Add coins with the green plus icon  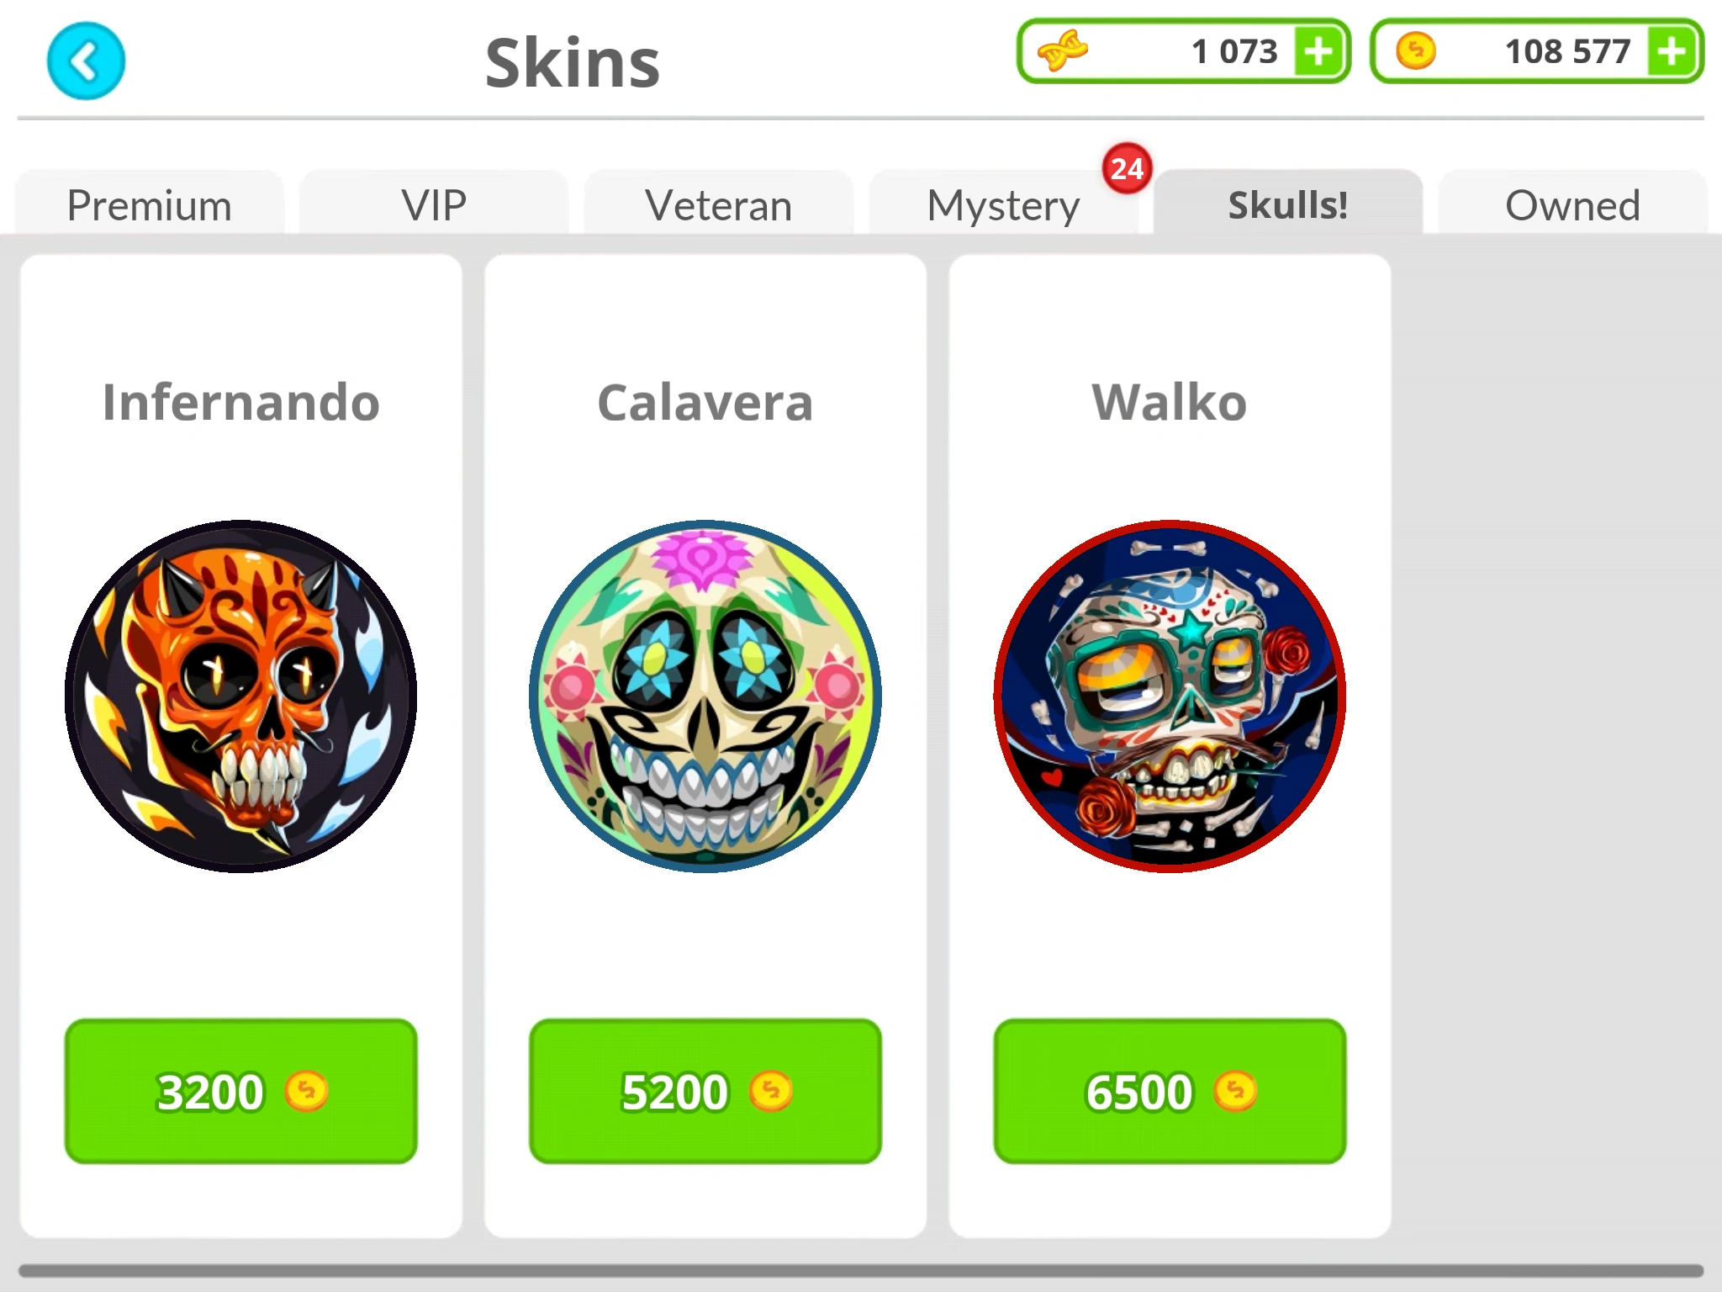point(1671,51)
